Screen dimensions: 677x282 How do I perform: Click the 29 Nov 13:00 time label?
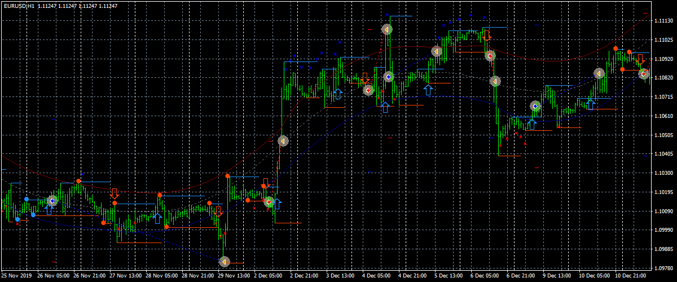[234, 276]
